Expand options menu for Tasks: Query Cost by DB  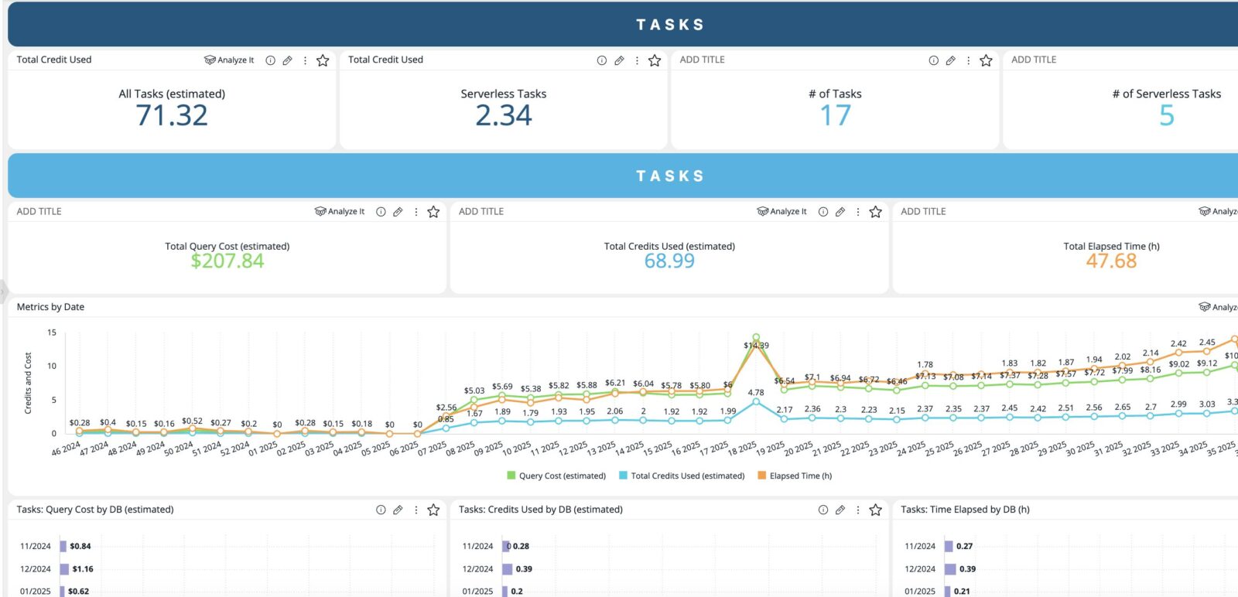[416, 510]
